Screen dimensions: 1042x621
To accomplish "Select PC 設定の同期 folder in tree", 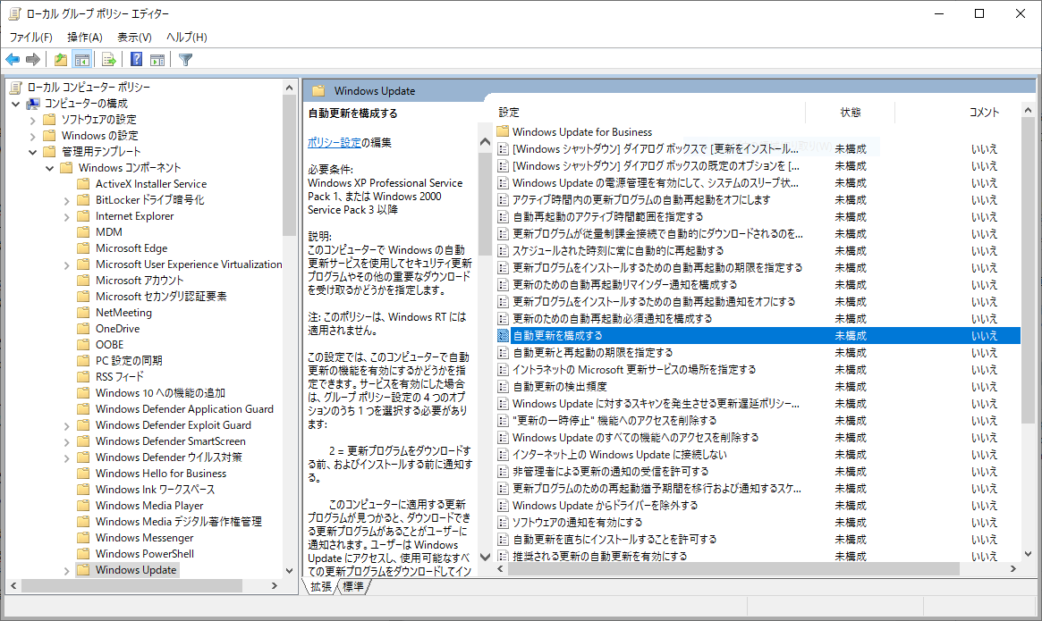I will (129, 361).
